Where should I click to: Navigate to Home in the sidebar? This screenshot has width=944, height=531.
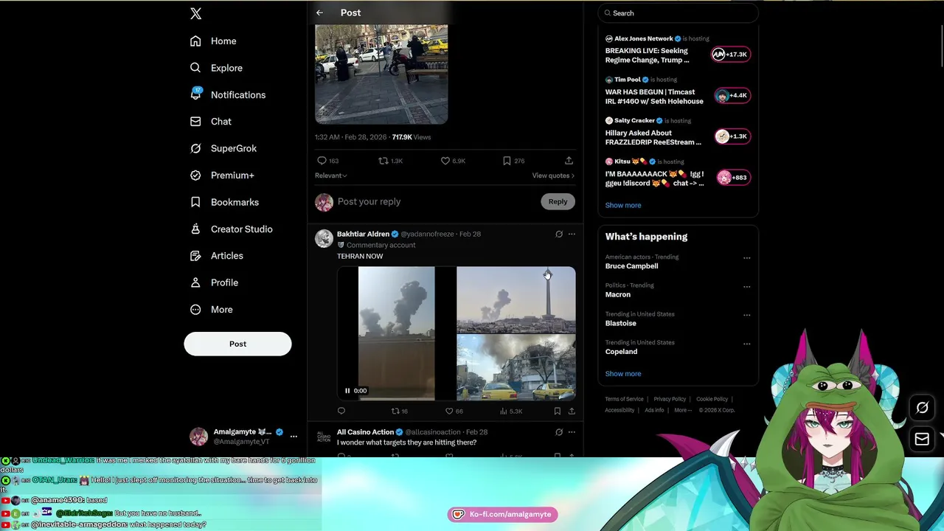[213, 41]
